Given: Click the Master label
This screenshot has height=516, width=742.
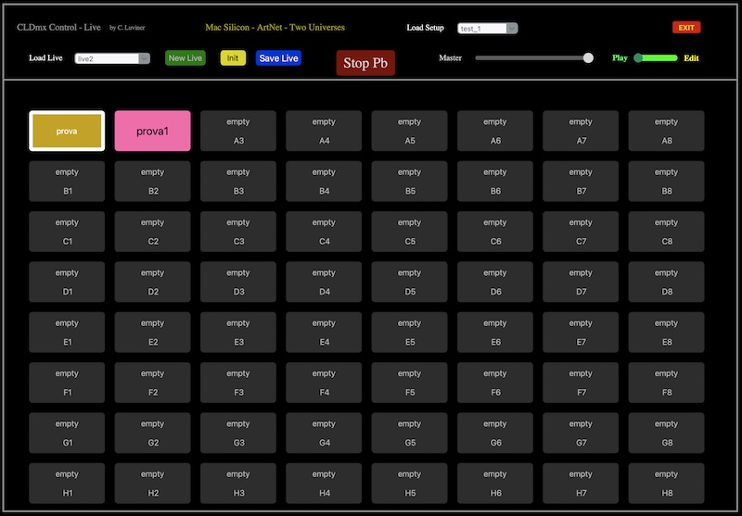Looking at the screenshot, I should coord(450,57).
